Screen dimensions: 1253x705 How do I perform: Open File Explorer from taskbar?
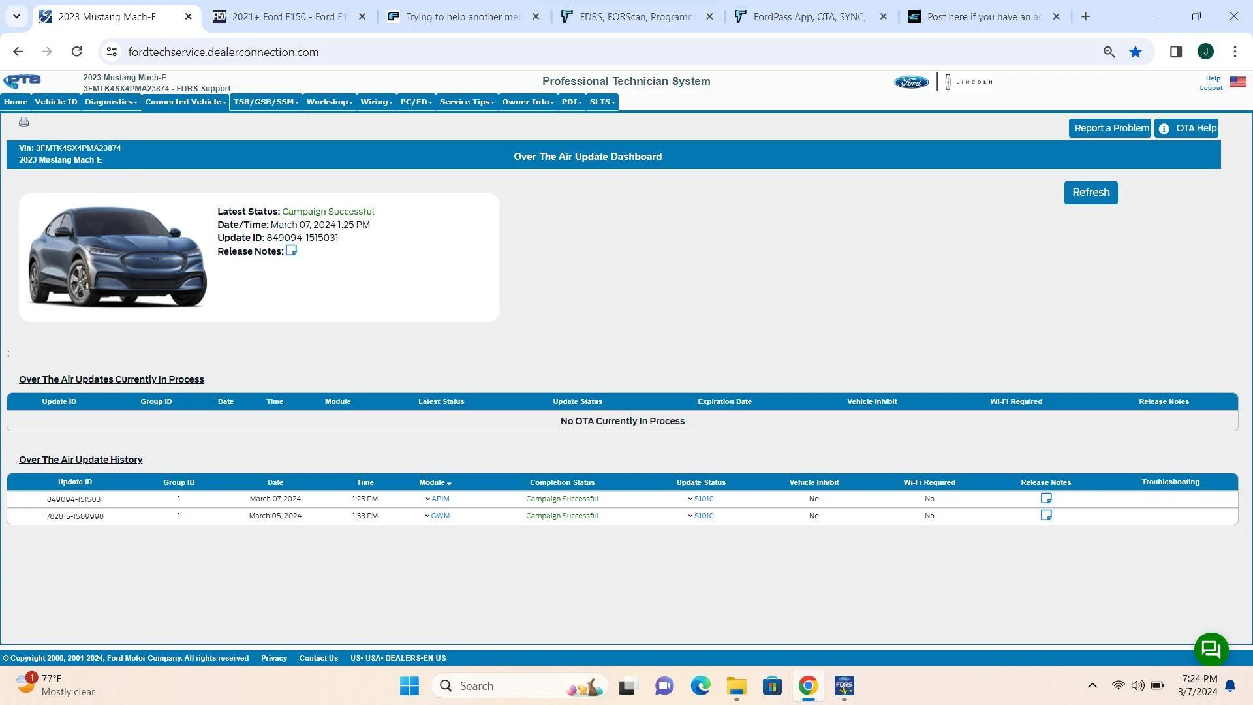tap(736, 686)
